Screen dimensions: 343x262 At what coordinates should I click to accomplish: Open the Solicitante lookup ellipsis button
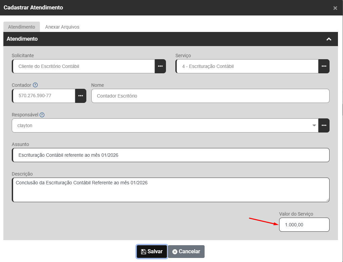(x=160, y=66)
